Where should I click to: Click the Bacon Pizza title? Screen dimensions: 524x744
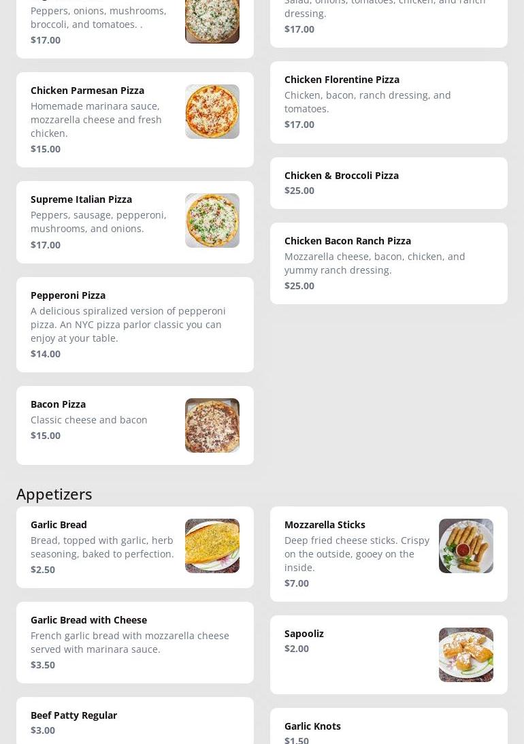point(58,404)
